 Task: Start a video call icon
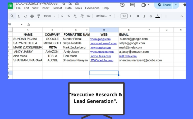click(144, 5)
